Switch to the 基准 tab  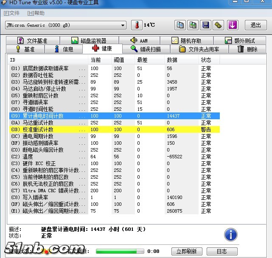tap(25, 49)
